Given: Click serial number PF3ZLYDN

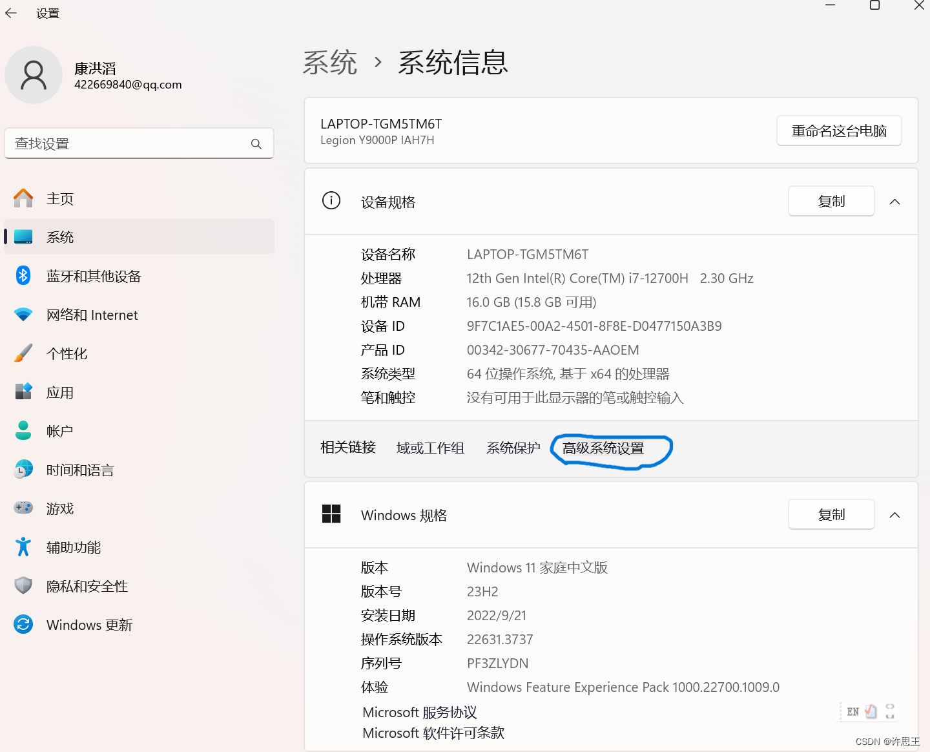Looking at the screenshot, I should (497, 663).
